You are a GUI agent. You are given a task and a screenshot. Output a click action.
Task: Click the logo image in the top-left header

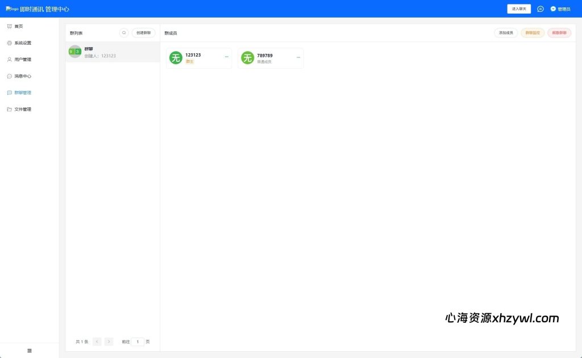(12, 9)
